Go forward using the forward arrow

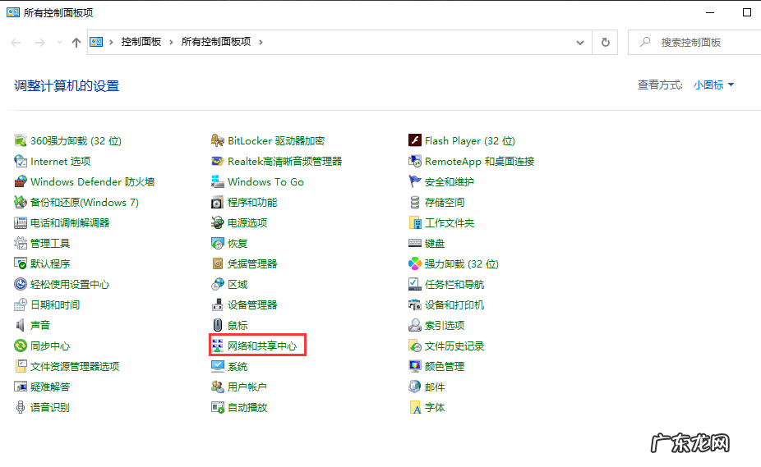click(x=39, y=43)
